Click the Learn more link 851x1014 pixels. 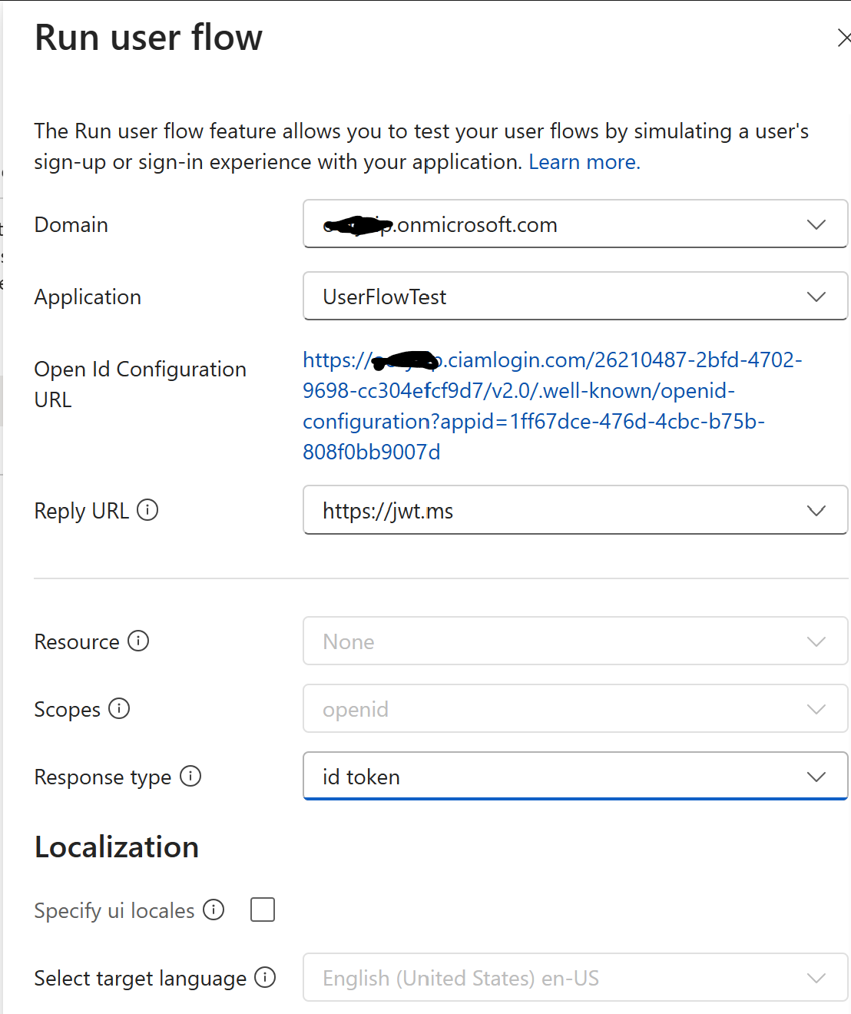pyautogui.click(x=584, y=161)
